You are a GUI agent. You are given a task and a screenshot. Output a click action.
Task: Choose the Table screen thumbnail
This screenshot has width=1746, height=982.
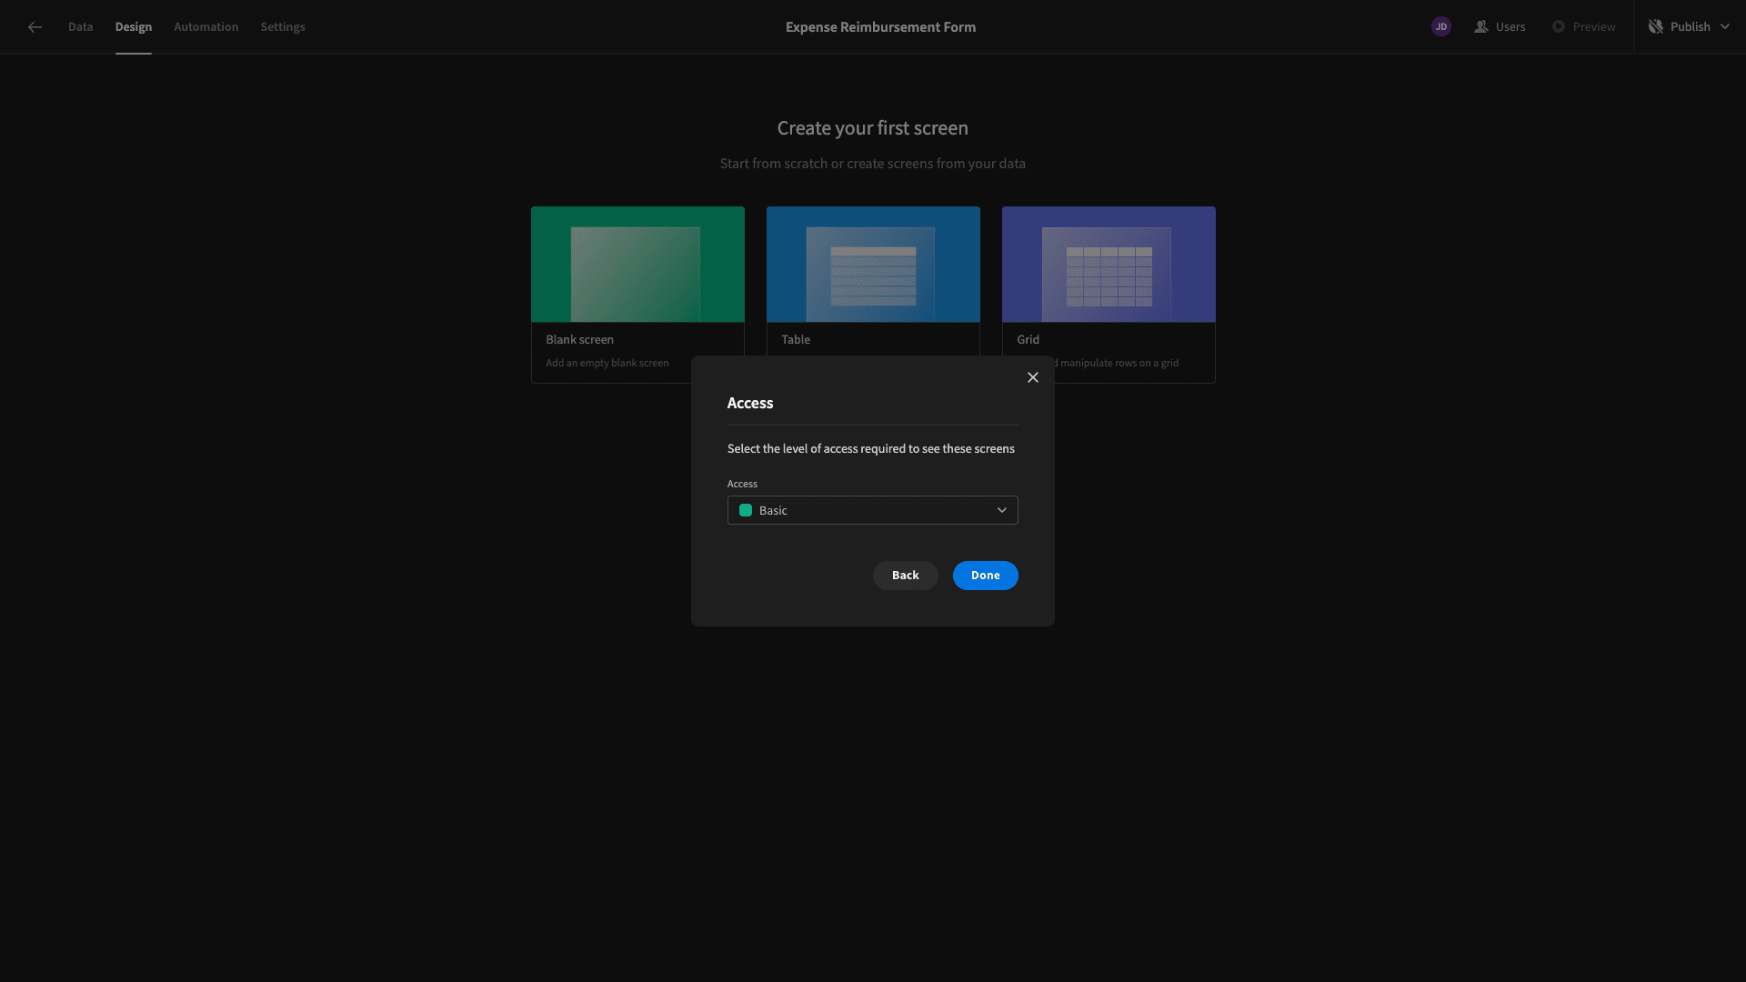click(873, 265)
